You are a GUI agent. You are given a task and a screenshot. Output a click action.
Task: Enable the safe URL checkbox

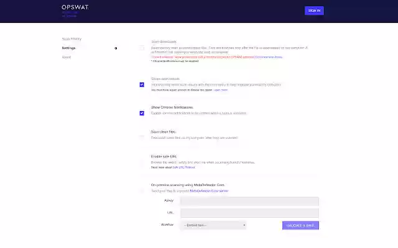pos(142,162)
